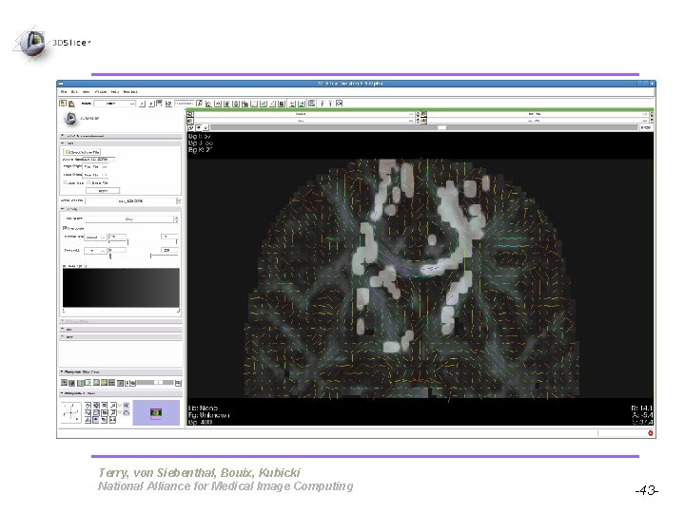Open the Threshold mode dropdown
The height and width of the screenshot is (513, 685).
coord(95,251)
